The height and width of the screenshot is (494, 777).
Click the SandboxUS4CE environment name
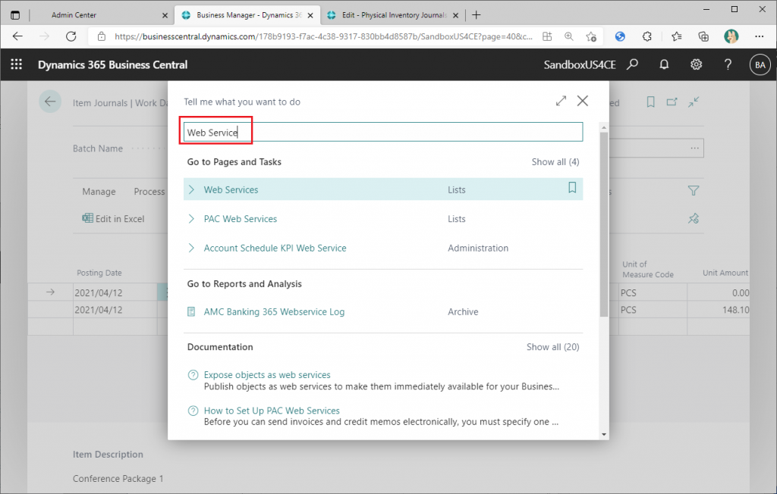pyautogui.click(x=579, y=65)
